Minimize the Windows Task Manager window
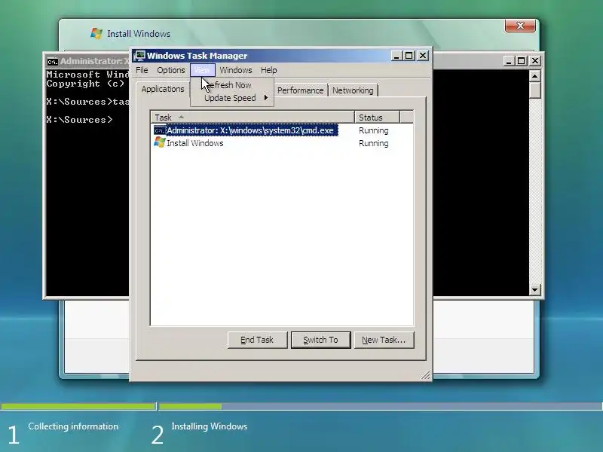This screenshot has height=452, width=603. click(396, 56)
